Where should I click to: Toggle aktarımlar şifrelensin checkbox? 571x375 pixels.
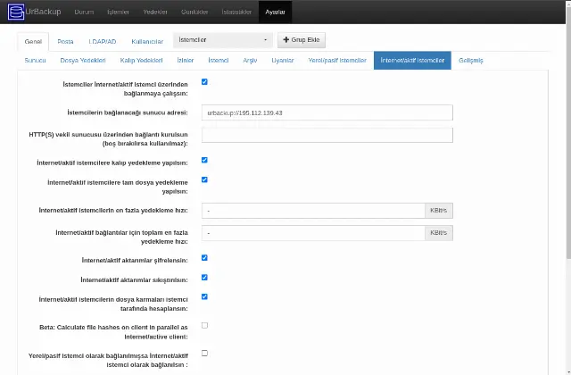pyautogui.click(x=204, y=258)
